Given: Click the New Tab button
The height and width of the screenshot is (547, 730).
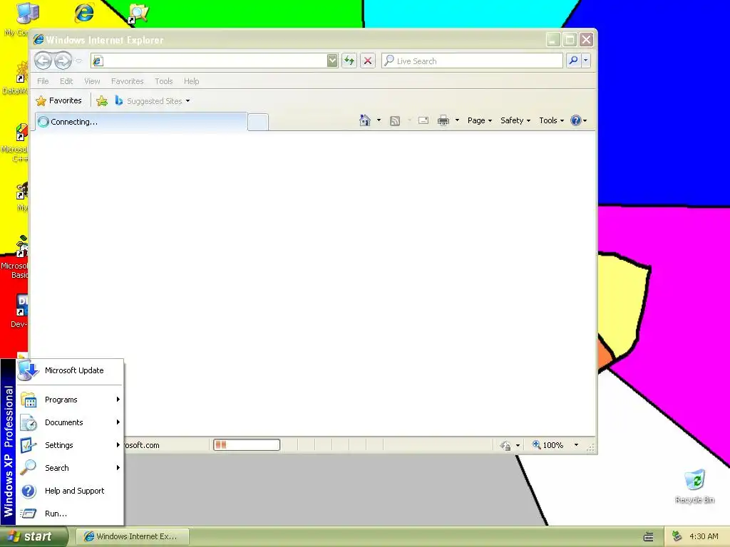Looking at the screenshot, I should click(x=258, y=123).
